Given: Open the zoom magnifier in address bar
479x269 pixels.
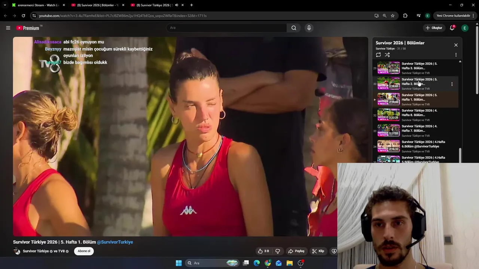Looking at the screenshot, I should [385, 16].
